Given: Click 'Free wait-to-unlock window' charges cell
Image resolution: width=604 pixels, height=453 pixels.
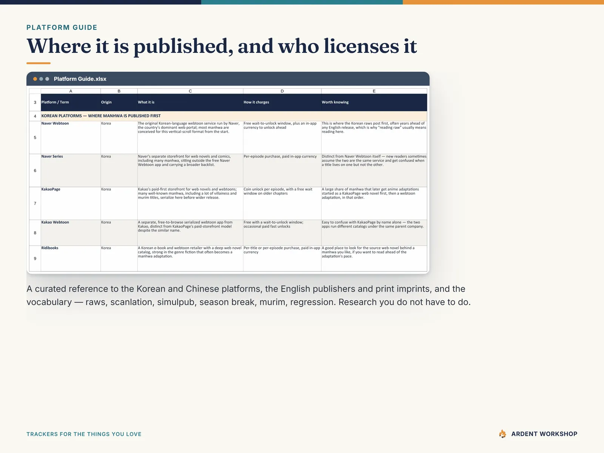Looking at the screenshot, I should click(282, 137).
